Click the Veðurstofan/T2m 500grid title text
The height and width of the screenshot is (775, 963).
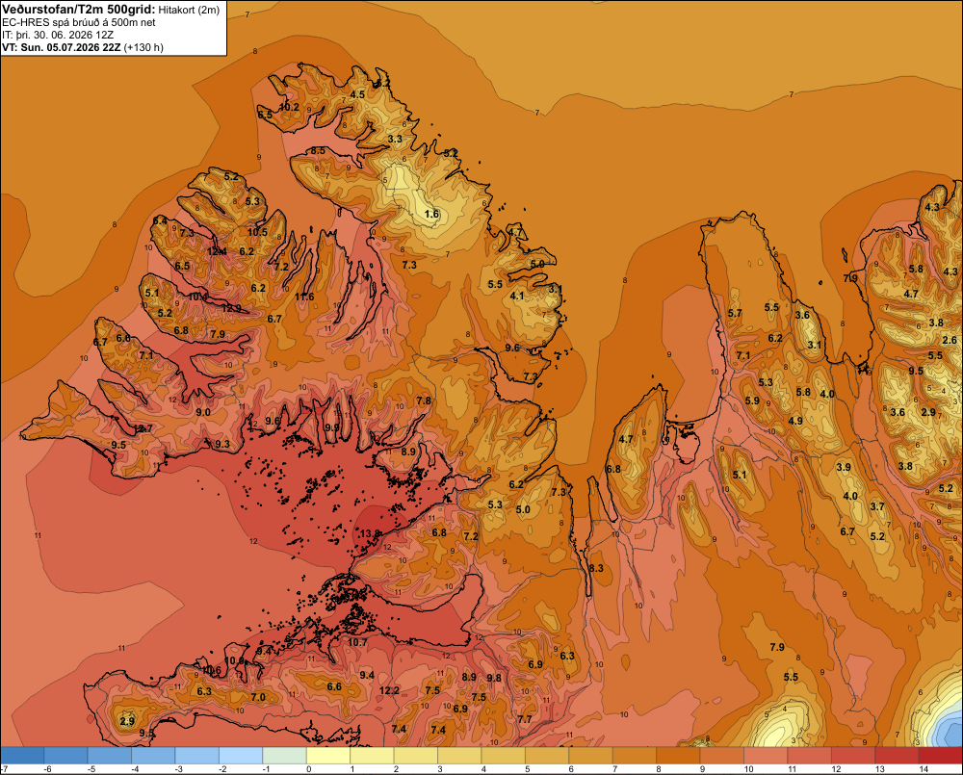click(x=78, y=9)
